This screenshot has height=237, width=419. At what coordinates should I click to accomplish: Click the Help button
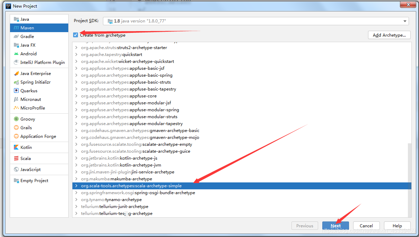397,226
